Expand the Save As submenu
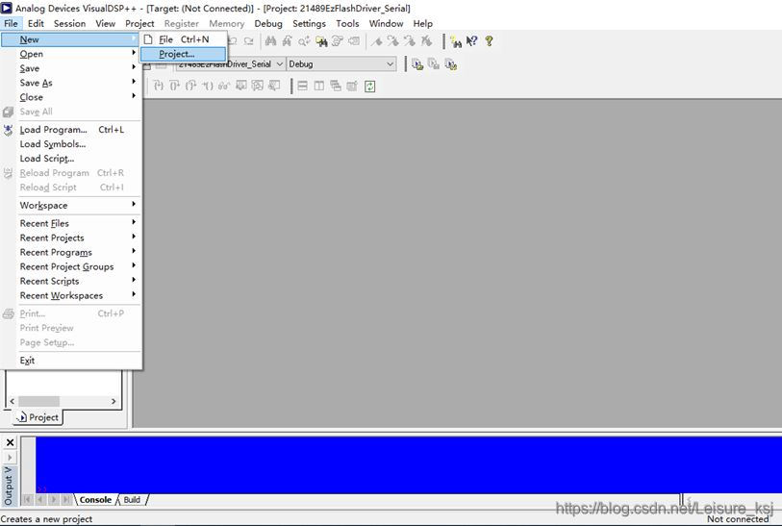This screenshot has width=782, height=526. coord(71,83)
